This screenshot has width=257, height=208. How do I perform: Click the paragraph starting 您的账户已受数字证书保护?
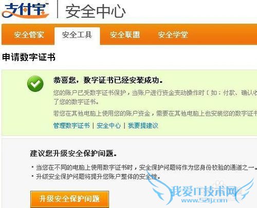point(155,98)
